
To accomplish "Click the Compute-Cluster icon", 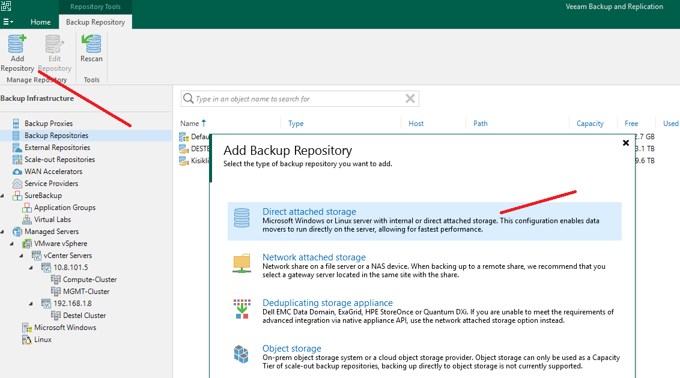I will tap(55, 280).
